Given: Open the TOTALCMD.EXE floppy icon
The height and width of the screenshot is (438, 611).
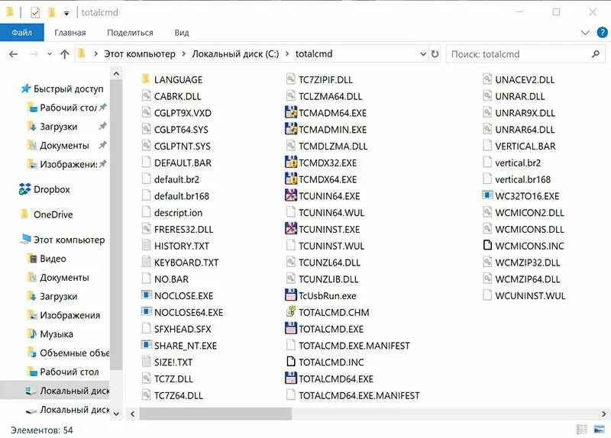Looking at the screenshot, I should (291, 329).
